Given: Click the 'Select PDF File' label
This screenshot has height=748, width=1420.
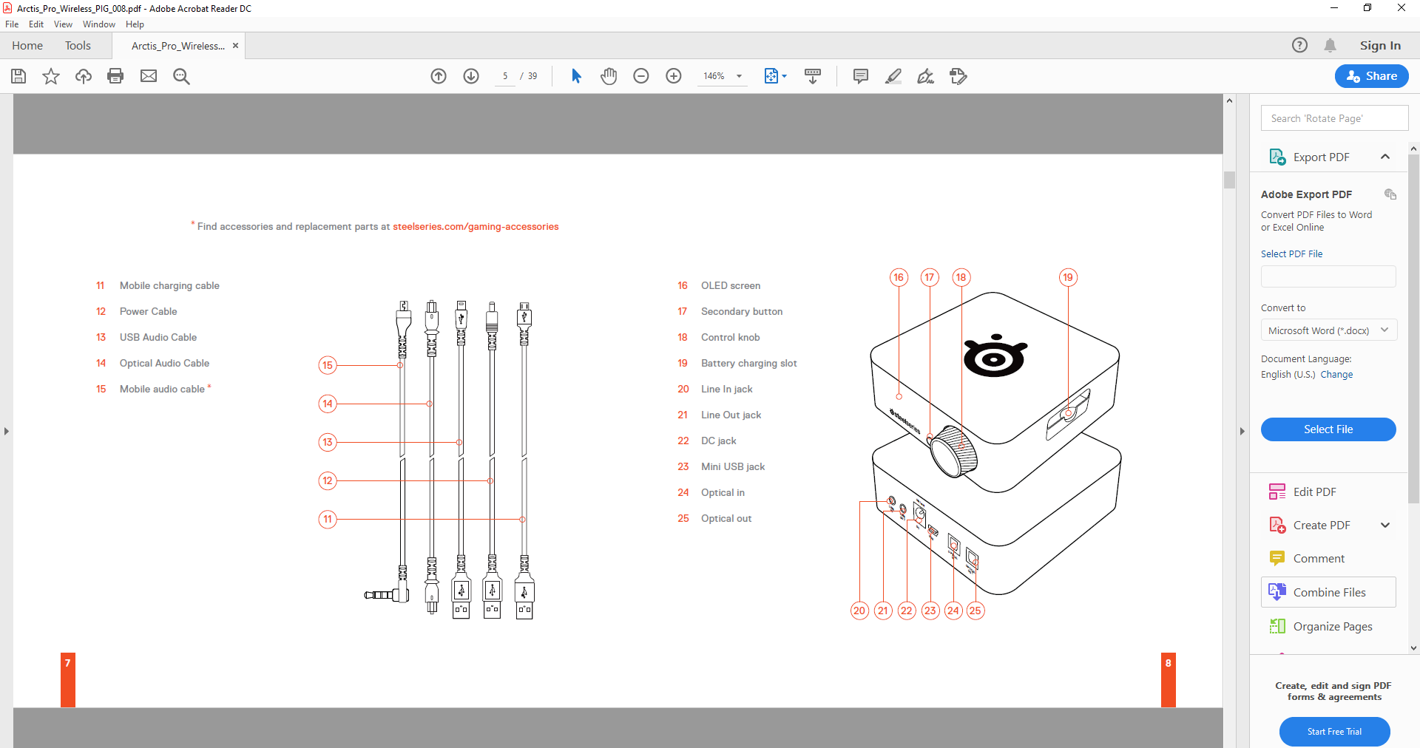Looking at the screenshot, I should [x=1291, y=254].
